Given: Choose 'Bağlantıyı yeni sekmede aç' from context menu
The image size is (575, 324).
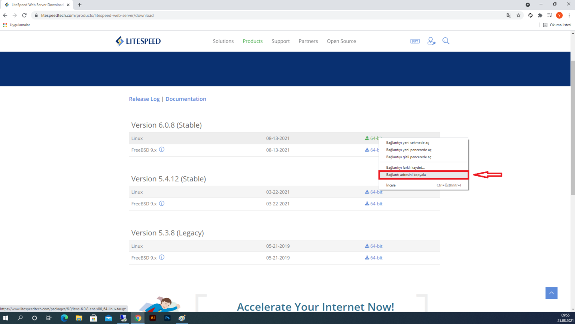Looking at the screenshot, I should pos(423,143).
